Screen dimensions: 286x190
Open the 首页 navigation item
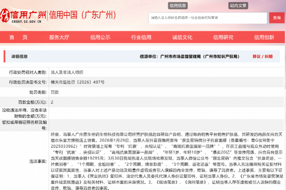tap(18, 37)
